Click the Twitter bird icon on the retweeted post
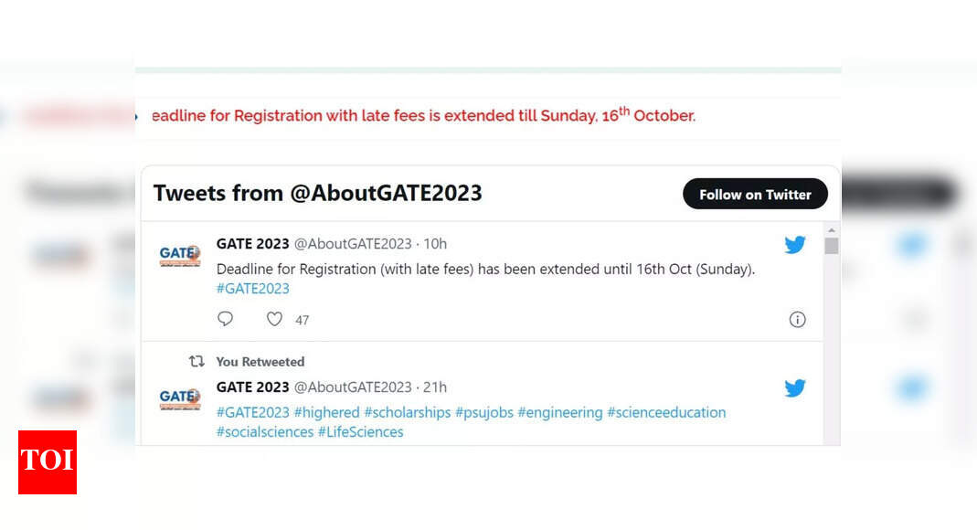Viewport: 977px width, 530px height. pos(794,387)
